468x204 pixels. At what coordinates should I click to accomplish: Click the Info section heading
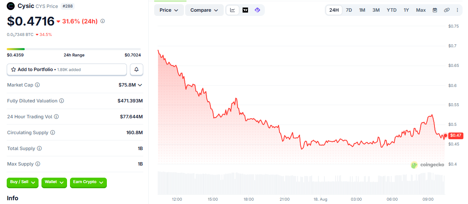[x=13, y=198]
